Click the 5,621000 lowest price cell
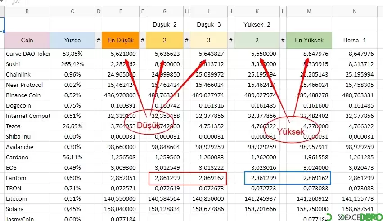 point(121,54)
